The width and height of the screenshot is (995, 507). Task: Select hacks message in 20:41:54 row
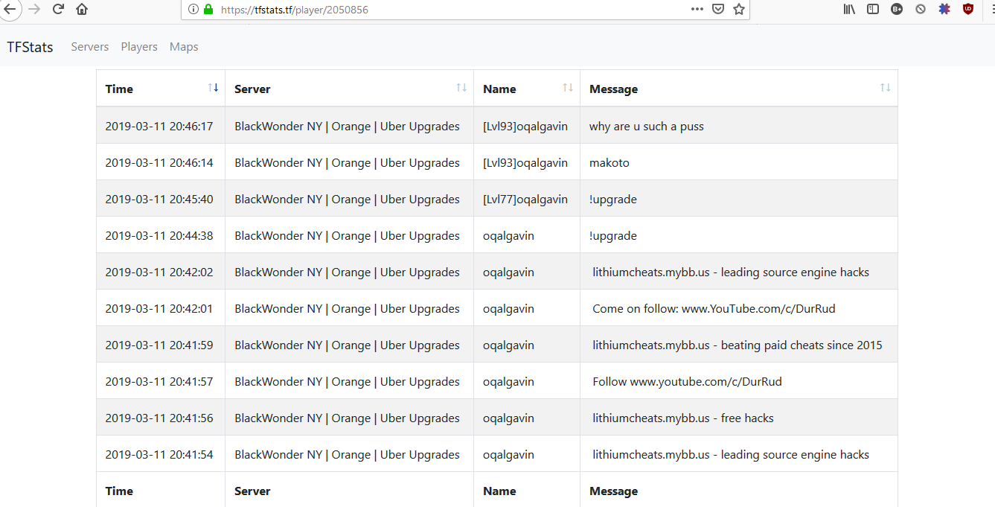click(x=731, y=454)
